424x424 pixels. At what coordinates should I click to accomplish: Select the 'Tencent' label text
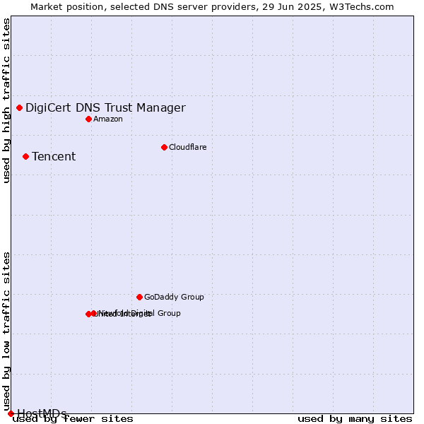pos(54,157)
